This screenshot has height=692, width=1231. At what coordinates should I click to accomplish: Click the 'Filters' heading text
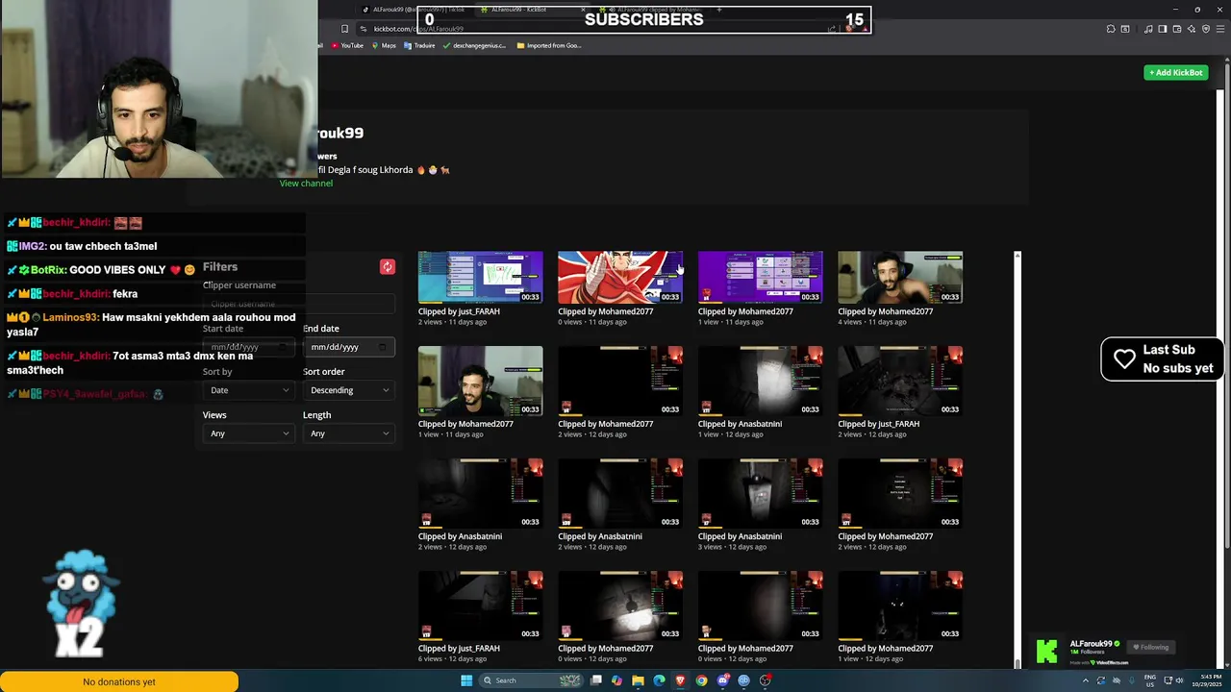click(220, 267)
